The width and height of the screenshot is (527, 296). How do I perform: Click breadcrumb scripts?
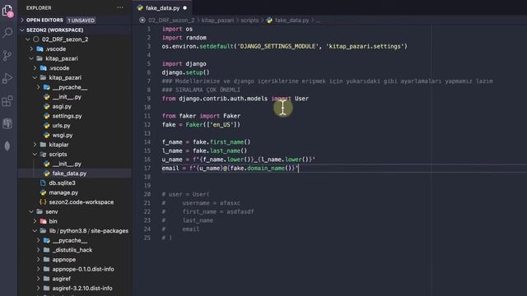[250, 20]
